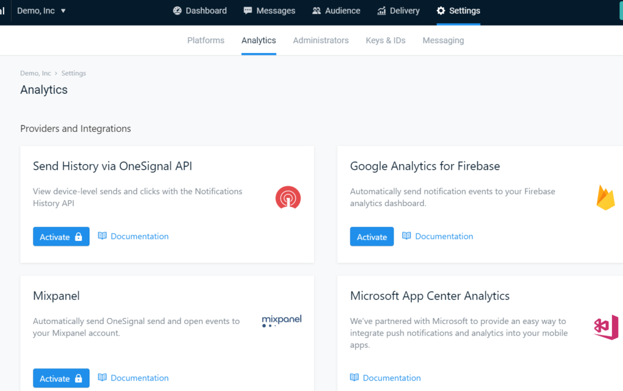Click the Analytics page heading
Screen dimensions: 623x391
pyautogui.click(x=44, y=90)
